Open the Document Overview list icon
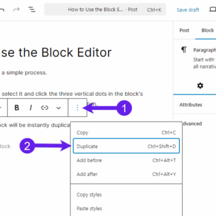The width and height of the screenshot is (216, 216). tap(32, 9)
